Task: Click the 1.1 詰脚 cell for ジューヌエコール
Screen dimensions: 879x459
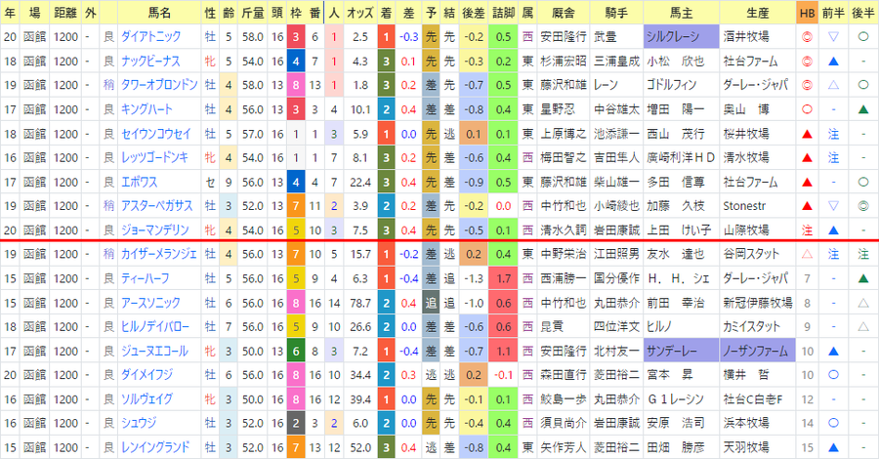Action: (x=503, y=352)
